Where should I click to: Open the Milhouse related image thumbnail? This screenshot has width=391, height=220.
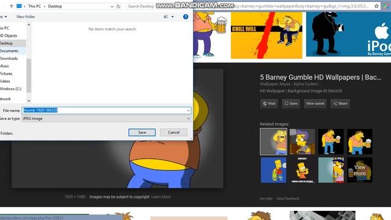click(x=302, y=142)
